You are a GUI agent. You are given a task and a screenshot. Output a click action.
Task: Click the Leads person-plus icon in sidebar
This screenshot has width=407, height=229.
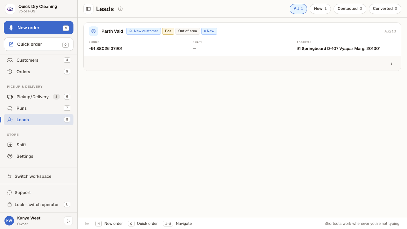coord(10,120)
